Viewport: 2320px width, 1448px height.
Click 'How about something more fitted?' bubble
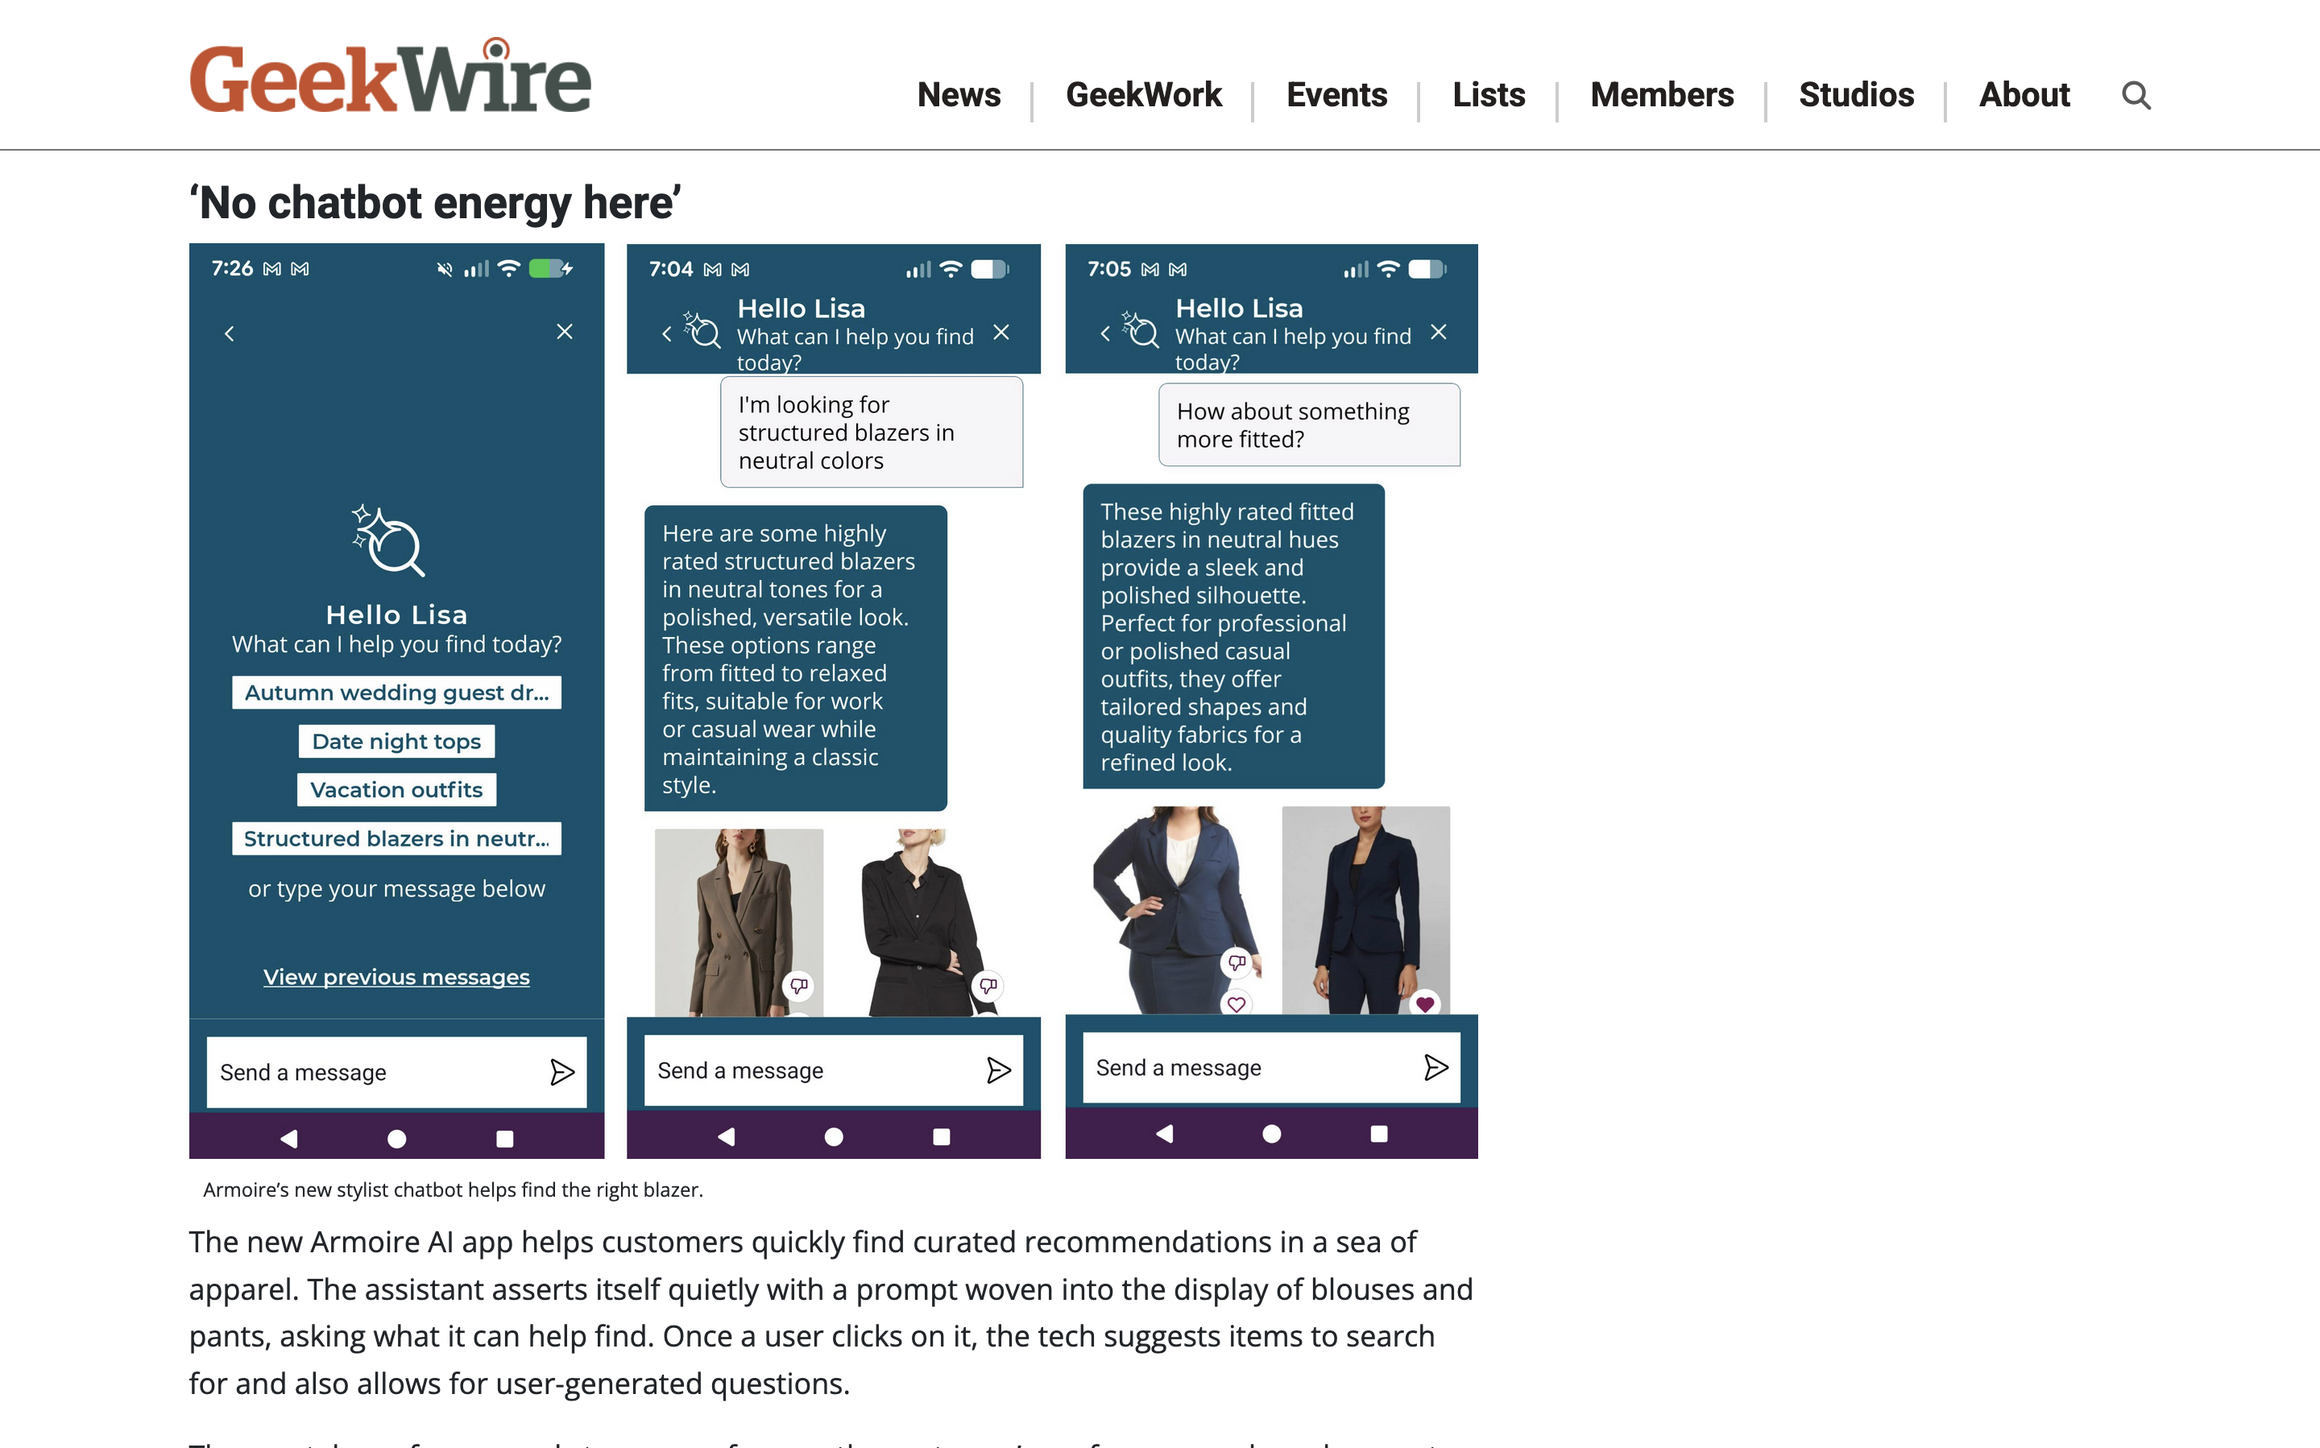pos(1309,424)
